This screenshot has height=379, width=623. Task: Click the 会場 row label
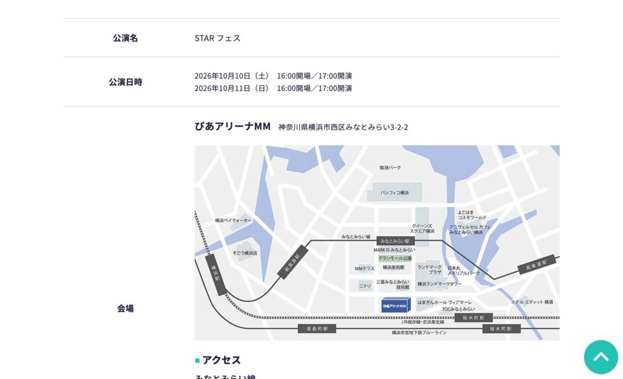[125, 308]
